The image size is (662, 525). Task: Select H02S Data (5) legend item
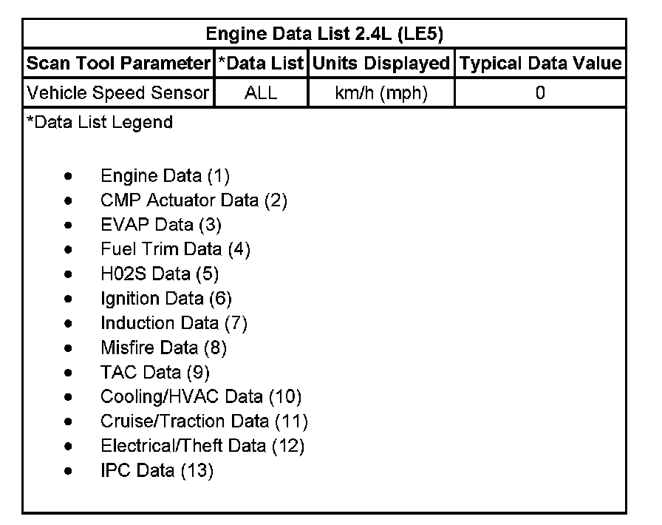160,274
